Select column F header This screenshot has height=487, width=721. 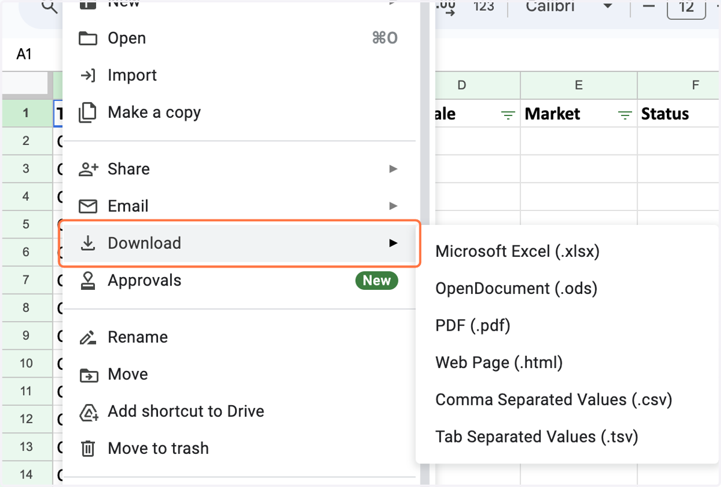point(679,85)
